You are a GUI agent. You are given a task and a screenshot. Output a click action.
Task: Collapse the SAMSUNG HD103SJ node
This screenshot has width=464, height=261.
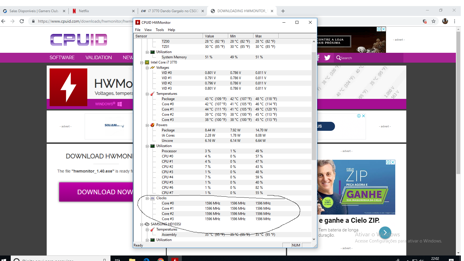142,224
